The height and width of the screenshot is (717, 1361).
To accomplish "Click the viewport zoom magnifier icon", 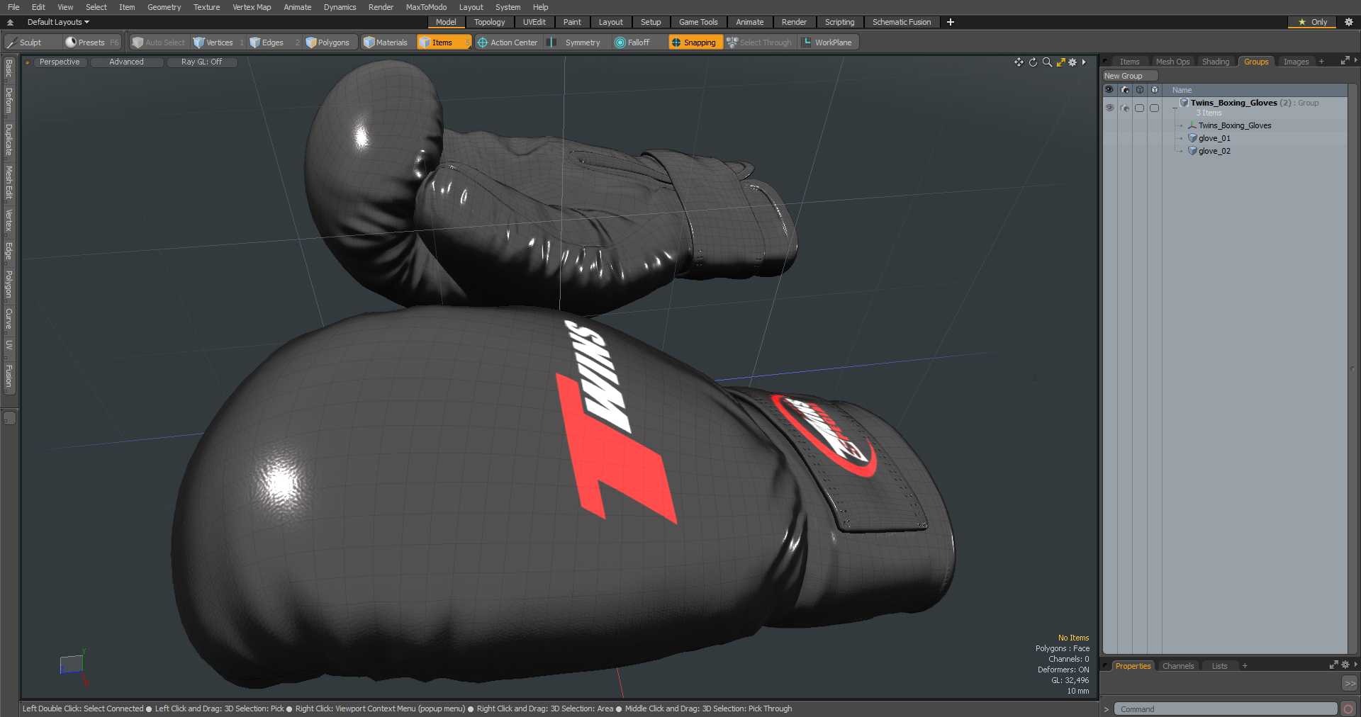I will pos(1047,62).
